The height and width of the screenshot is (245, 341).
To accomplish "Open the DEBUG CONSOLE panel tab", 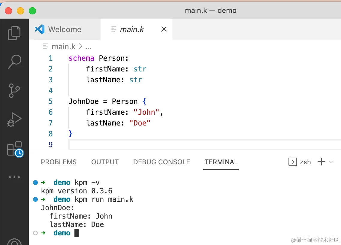I will [161, 162].
